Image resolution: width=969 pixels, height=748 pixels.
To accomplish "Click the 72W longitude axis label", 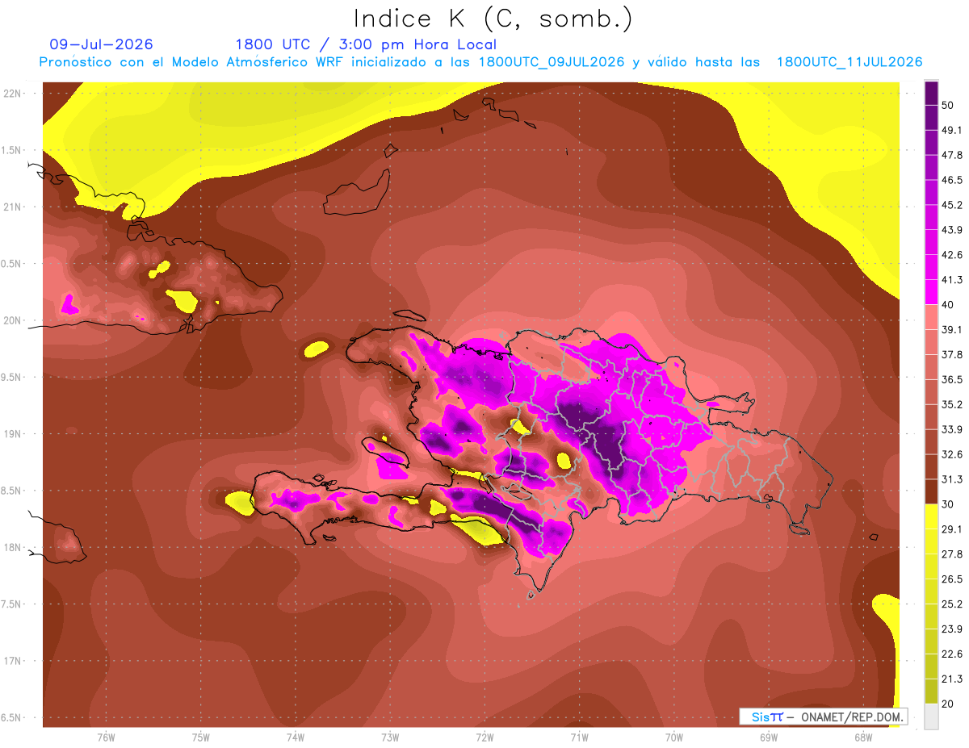I will pyautogui.click(x=484, y=738).
